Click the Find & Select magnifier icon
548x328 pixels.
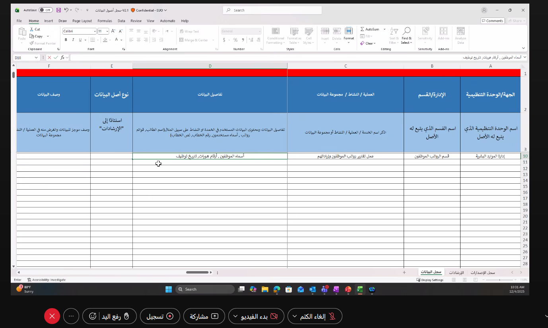tap(406, 31)
